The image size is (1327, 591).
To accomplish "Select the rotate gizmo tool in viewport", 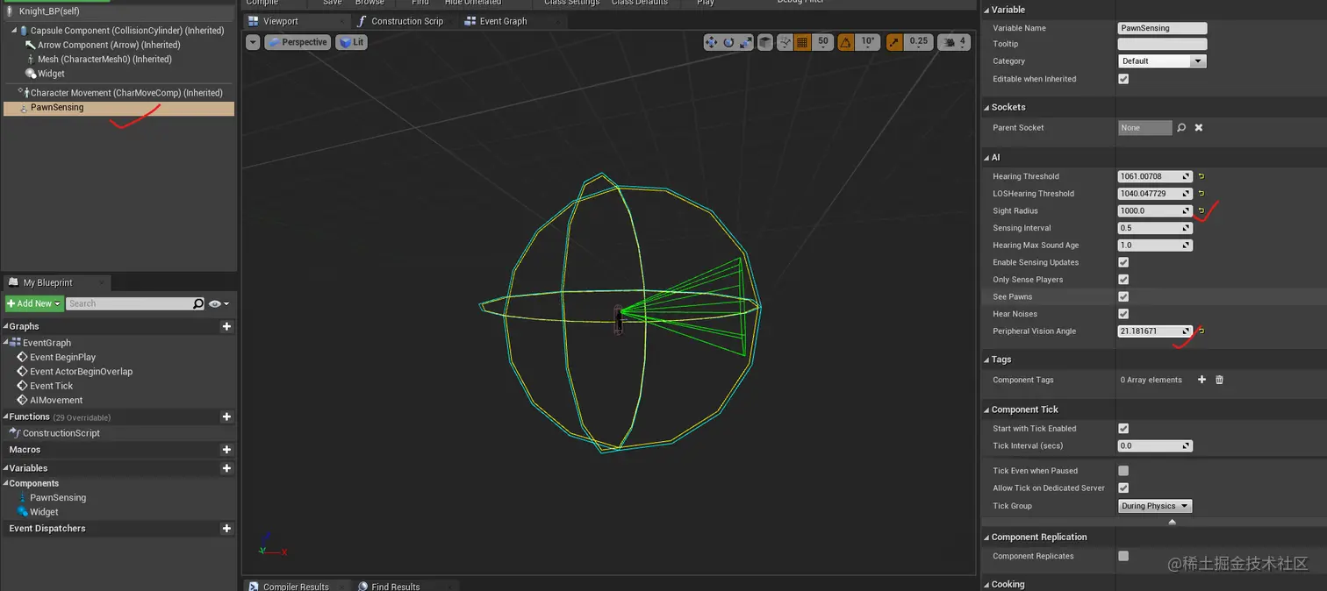I will coord(728,42).
